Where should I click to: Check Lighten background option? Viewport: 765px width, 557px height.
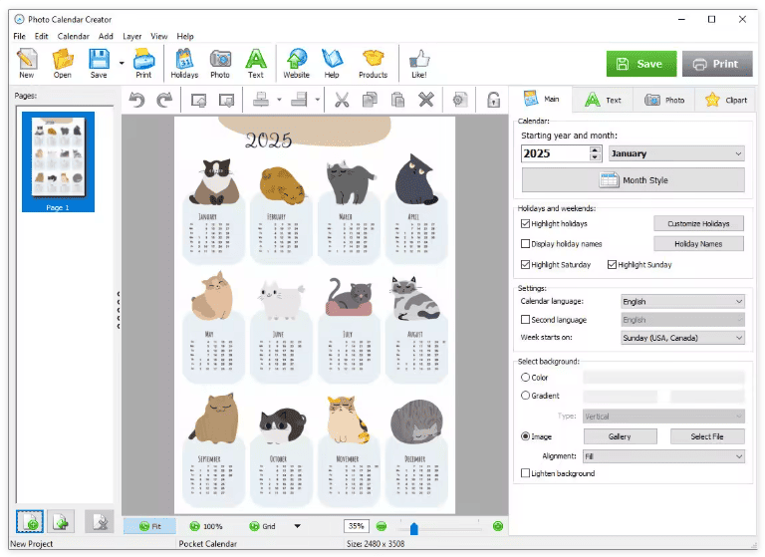tap(526, 473)
